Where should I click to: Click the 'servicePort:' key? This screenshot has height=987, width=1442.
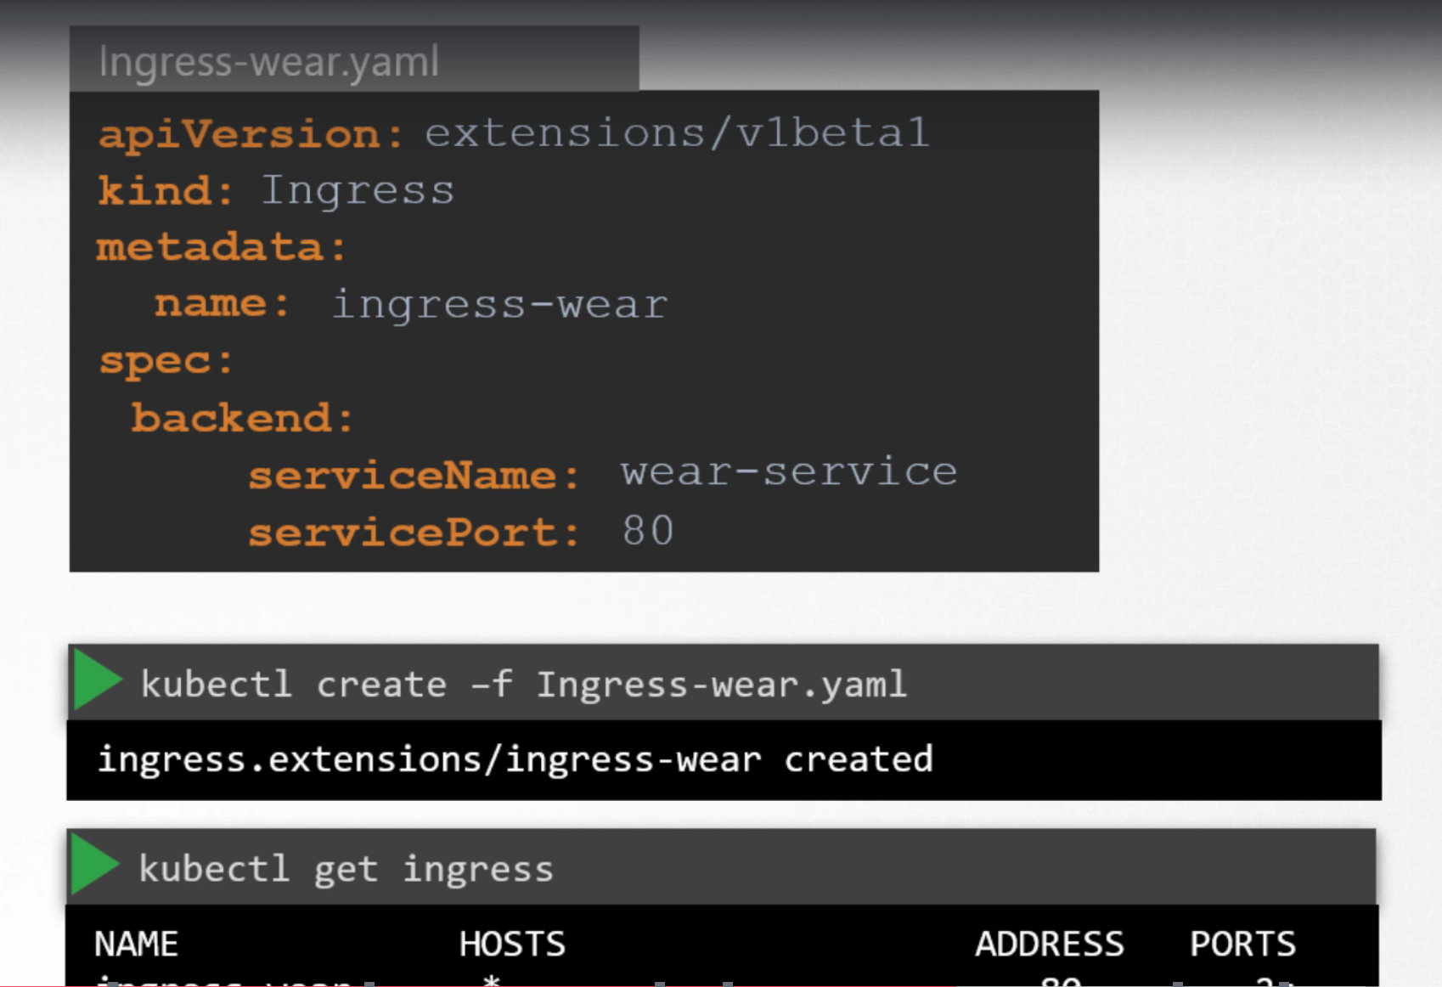(x=414, y=533)
